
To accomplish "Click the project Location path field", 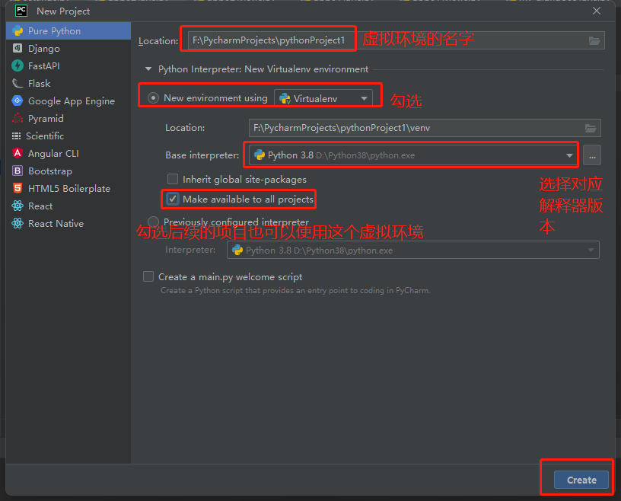I will pyautogui.click(x=396, y=40).
